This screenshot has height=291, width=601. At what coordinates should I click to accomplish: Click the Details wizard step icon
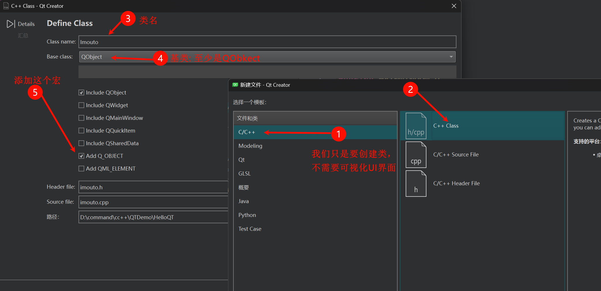coord(11,24)
